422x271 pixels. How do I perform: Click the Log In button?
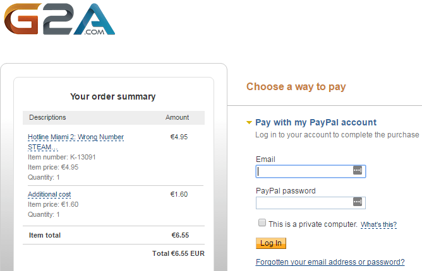pos(271,243)
